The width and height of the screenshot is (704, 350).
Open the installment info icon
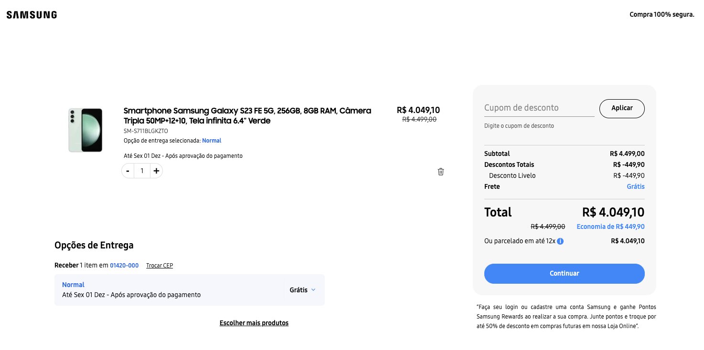[560, 241]
